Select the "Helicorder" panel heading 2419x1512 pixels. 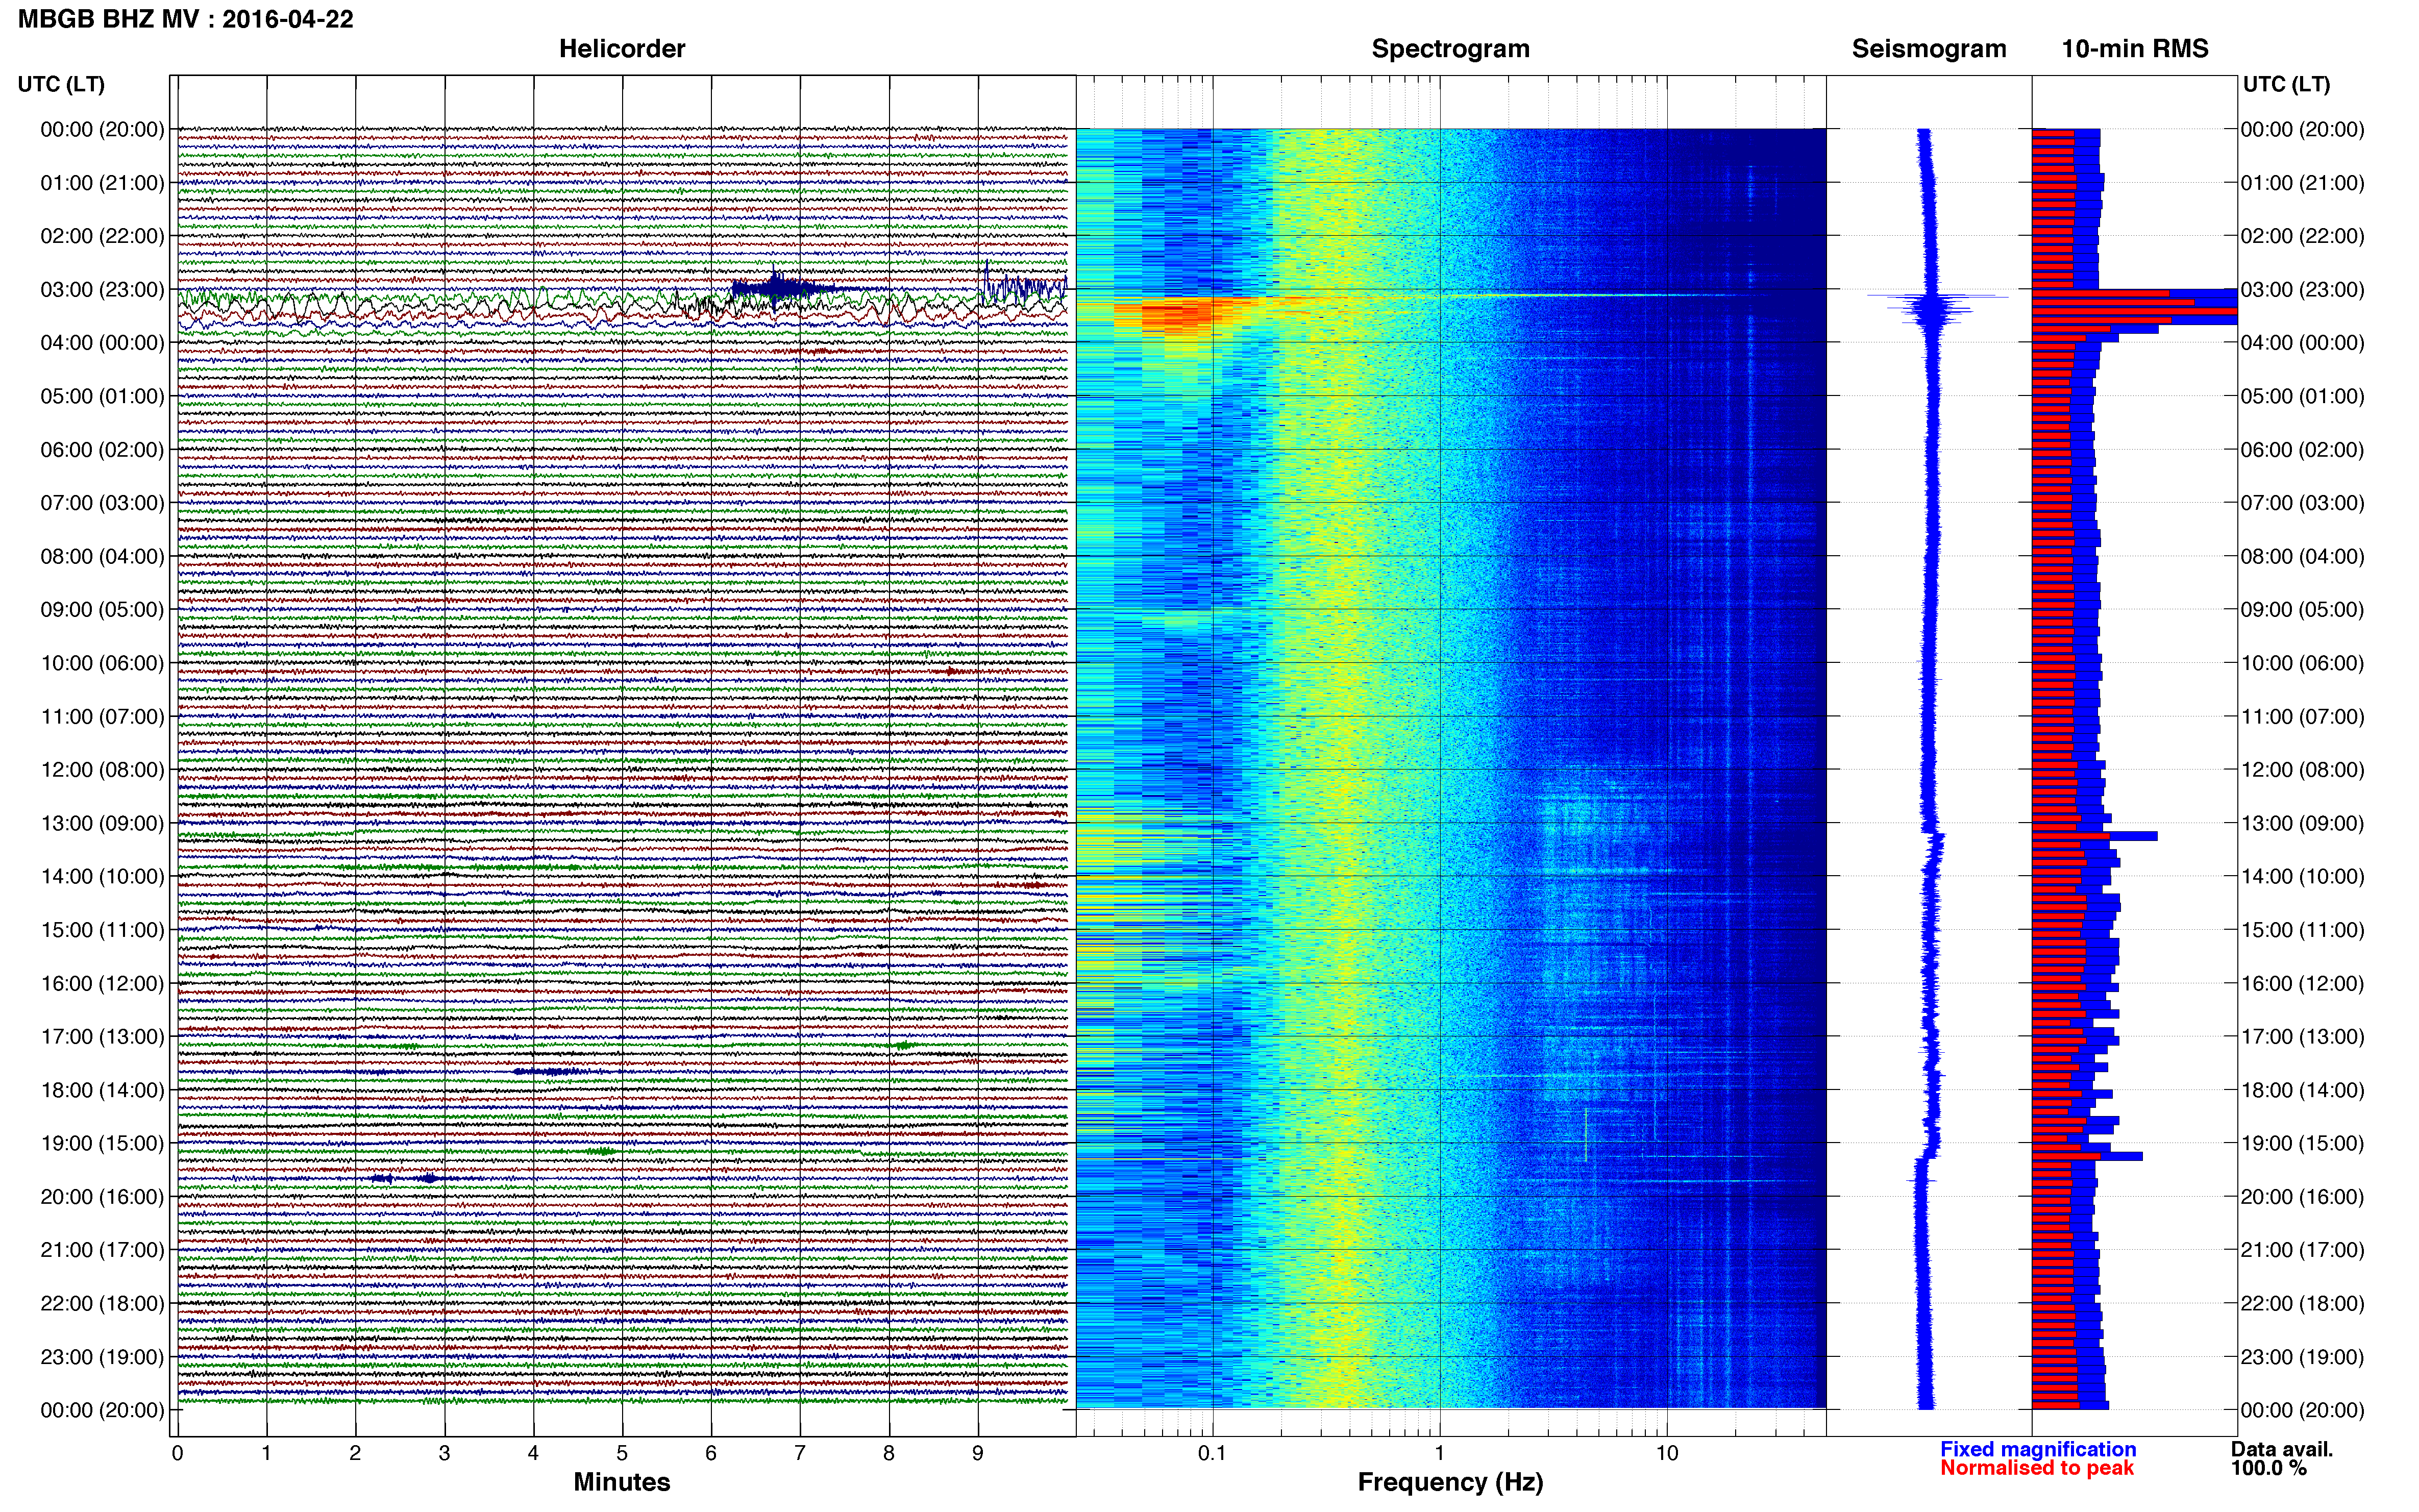coord(622,49)
